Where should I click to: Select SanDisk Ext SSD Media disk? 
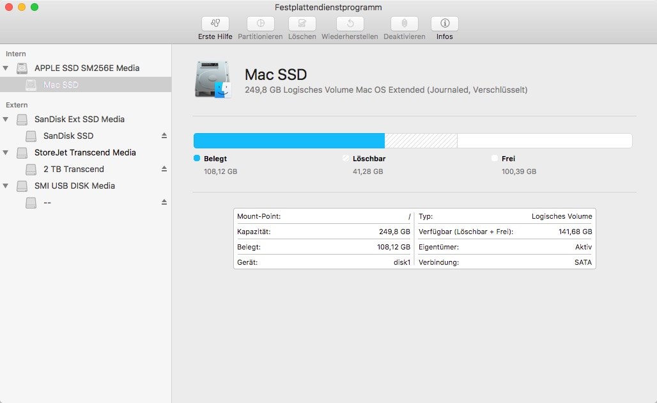pos(86,119)
